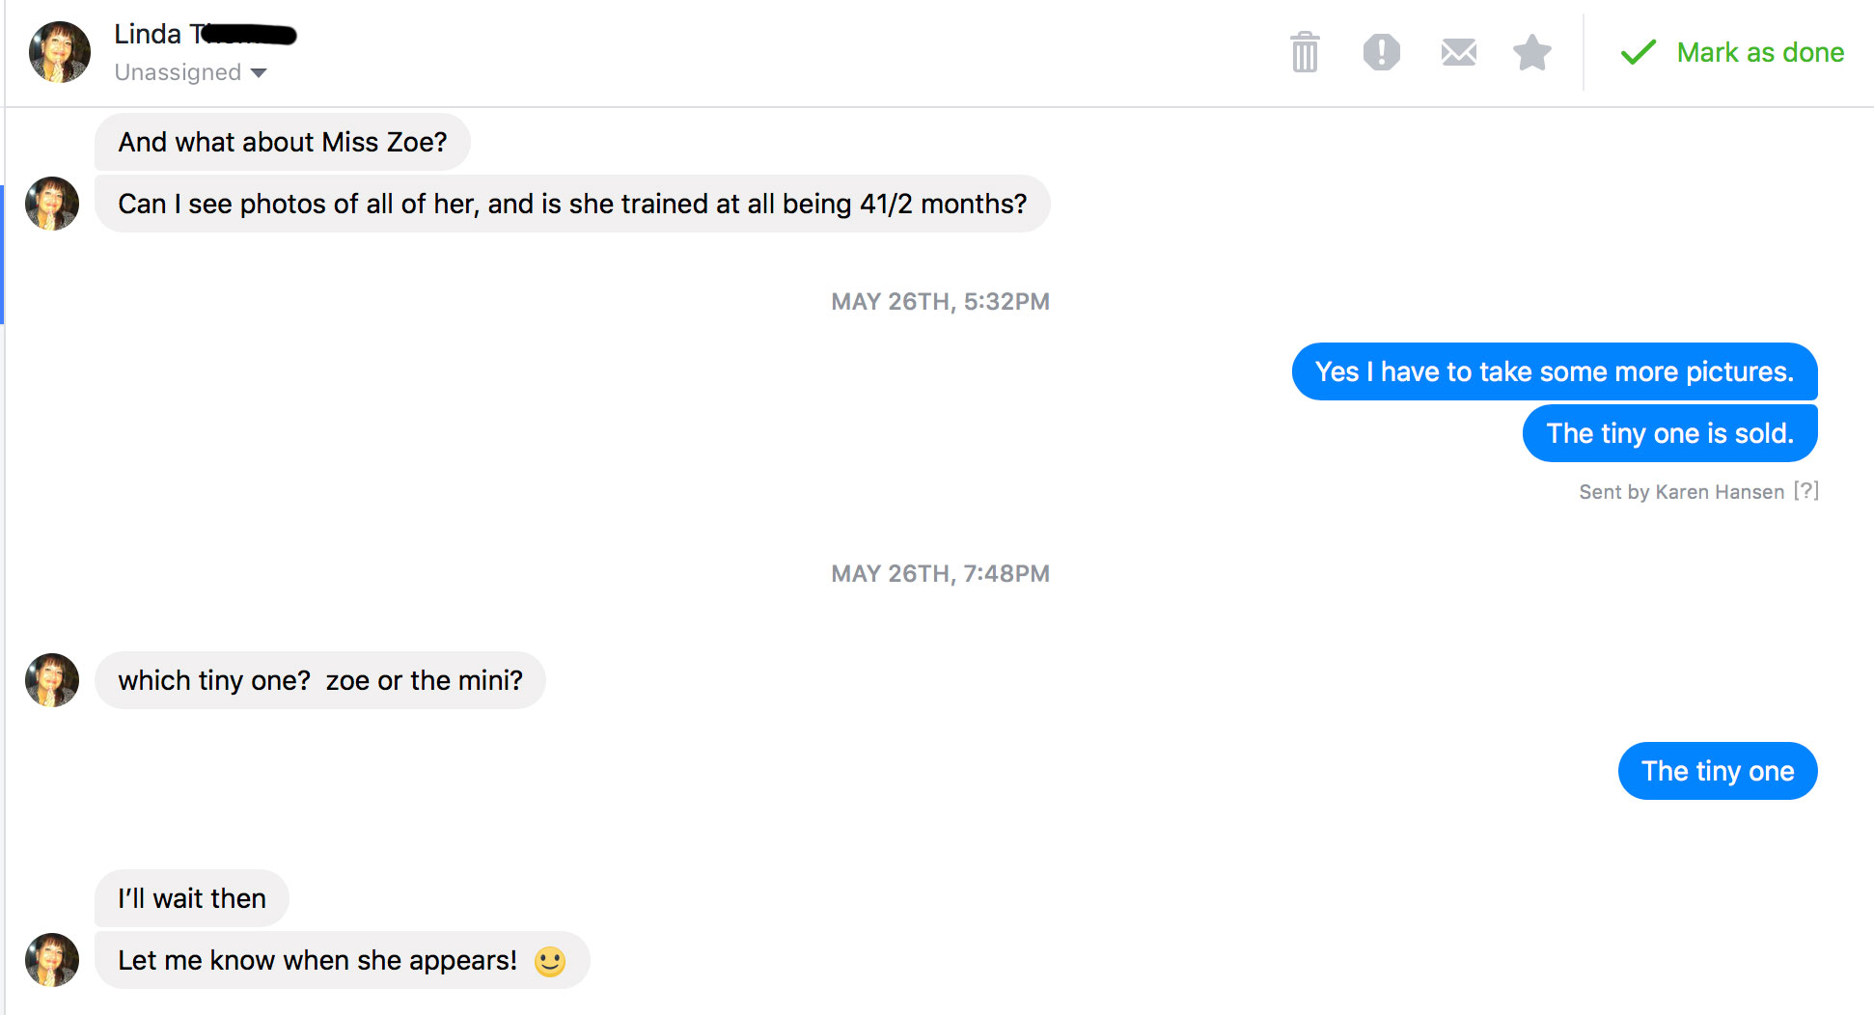Image resolution: width=1874 pixels, height=1015 pixels.
Task: Click the dropdown arrow beside Unassigned
Action: [258, 73]
